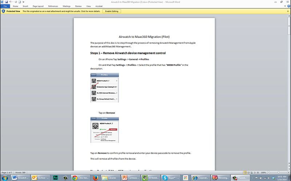Open the References tab
Image resolution: width=291 pixels, height=181 pixels.
tap(53, 6)
